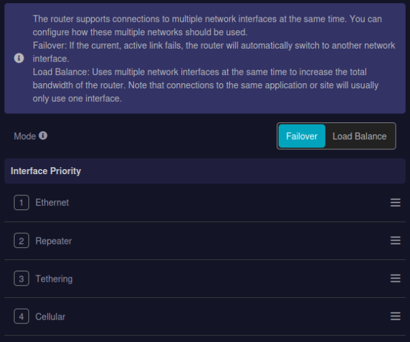Select the Repeater interface label
The image size is (410, 342).
53,241
